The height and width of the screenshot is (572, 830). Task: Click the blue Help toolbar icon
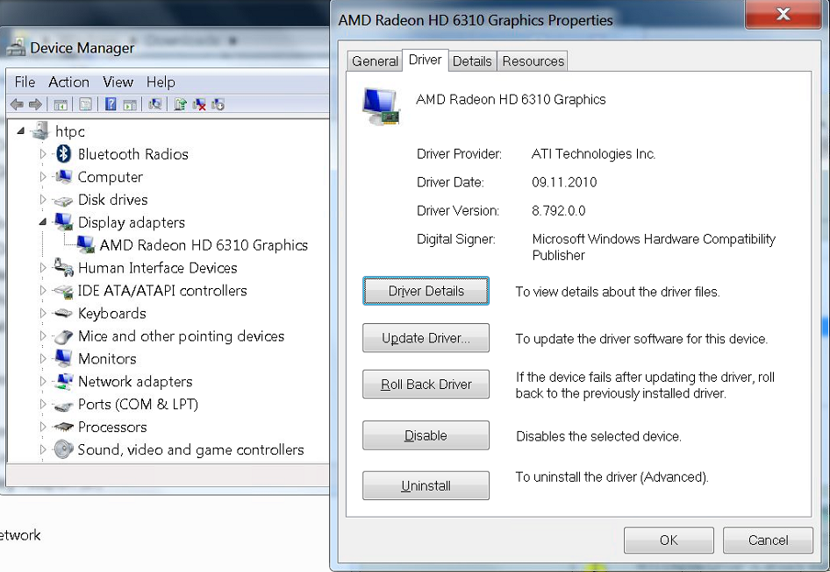[111, 104]
